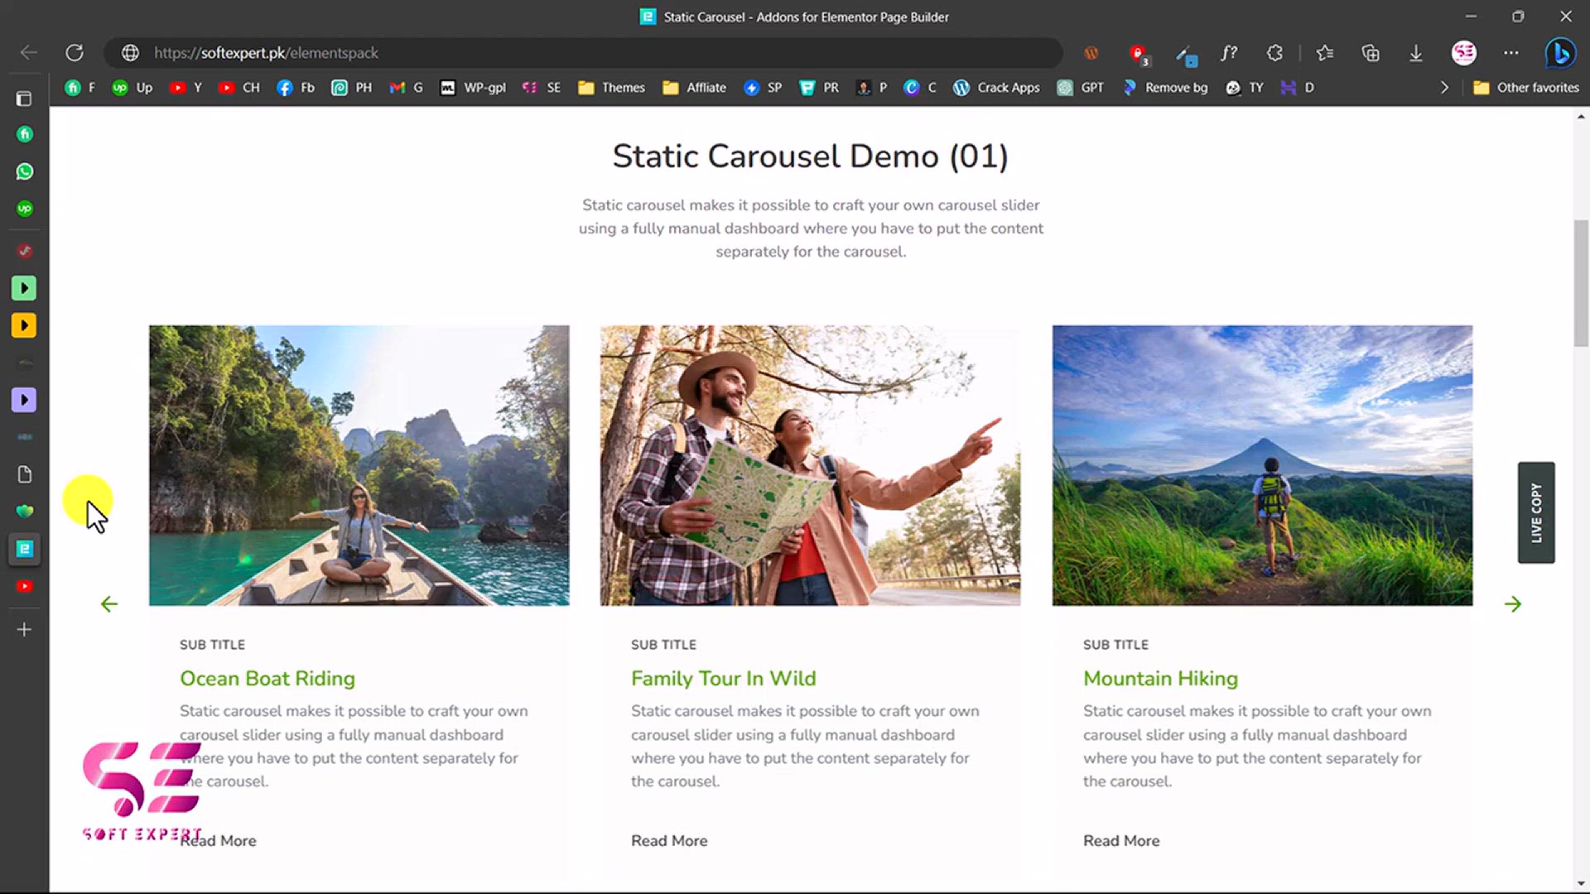Click the LIVE COPY side button

click(x=1536, y=512)
